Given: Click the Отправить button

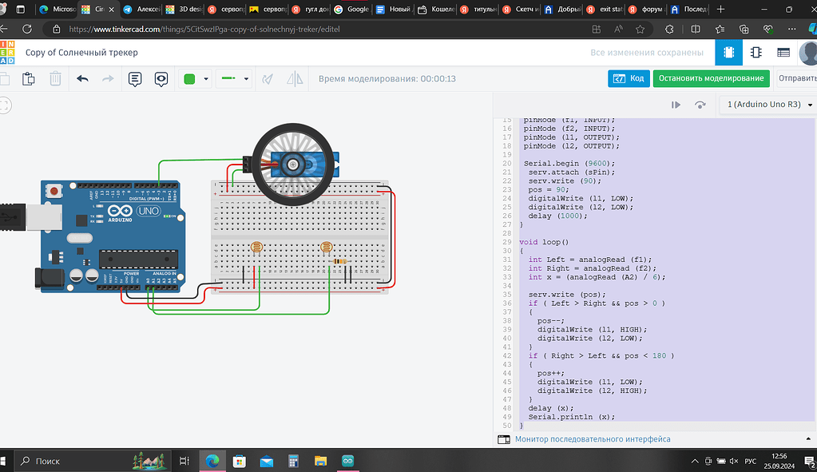Looking at the screenshot, I should click(797, 78).
